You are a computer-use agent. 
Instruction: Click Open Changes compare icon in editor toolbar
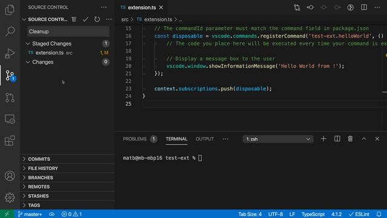tap(297, 7)
